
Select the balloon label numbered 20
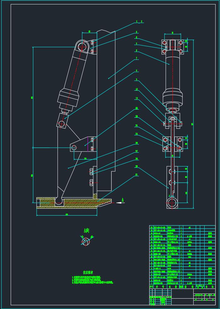pos(136,174)
